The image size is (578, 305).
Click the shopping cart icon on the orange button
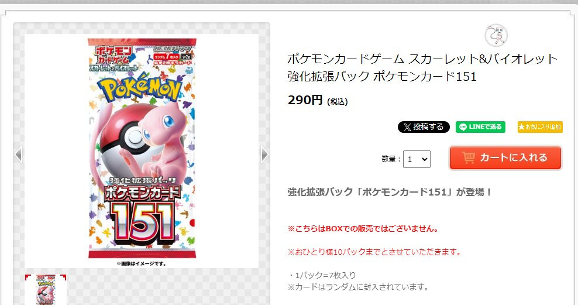pos(468,158)
